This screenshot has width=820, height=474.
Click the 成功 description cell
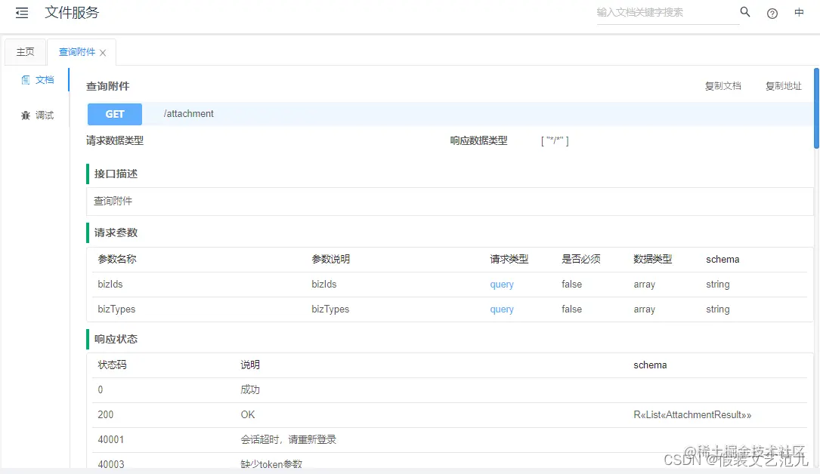(x=250, y=390)
